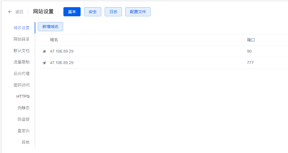This screenshot has width=288, height=153.
Task: Select 域名设置 in sidebar
Action: (22, 28)
